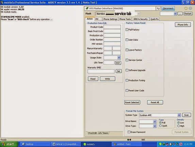Image resolution: width=195 pixels, height=147 pixels.
Task: Click the HW version input field
Action: tap(112, 44)
